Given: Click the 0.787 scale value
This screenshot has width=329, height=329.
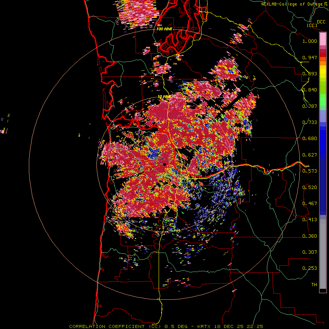Looking at the screenshot, I should (x=310, y=106).
